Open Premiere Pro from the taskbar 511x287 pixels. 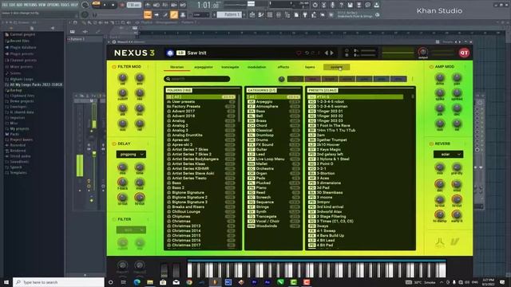coord(254,282)
